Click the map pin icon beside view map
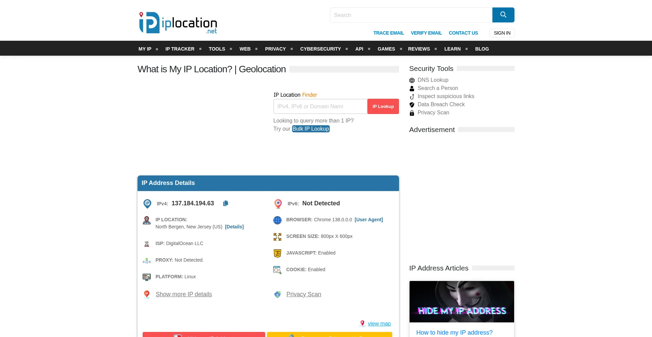 (x=362, y=323)
